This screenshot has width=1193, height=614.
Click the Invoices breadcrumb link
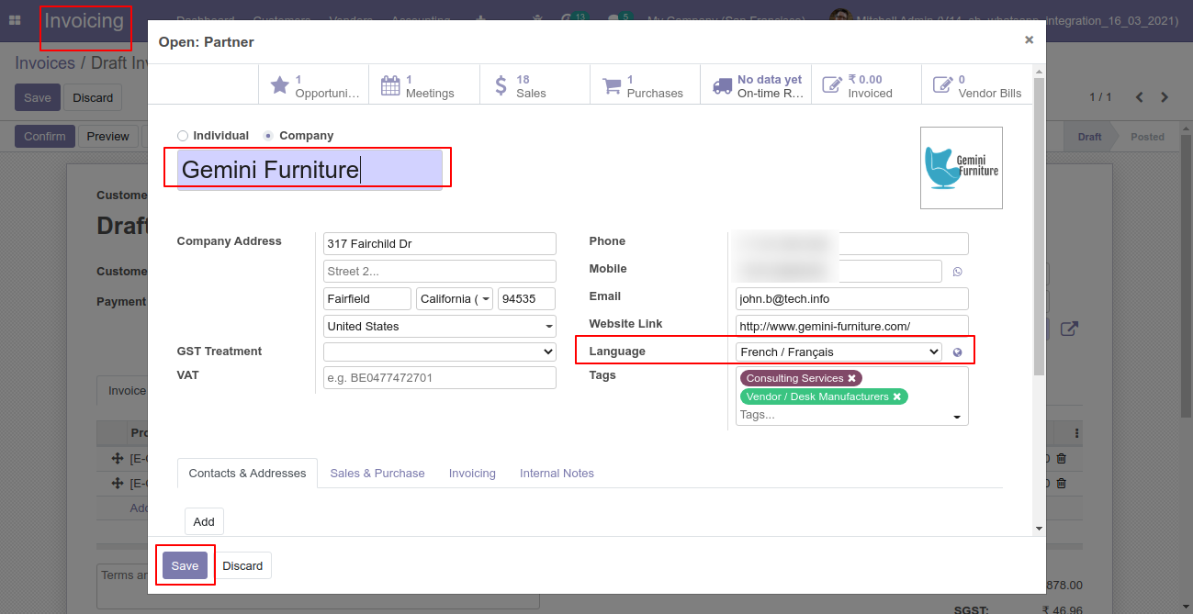(x=45, y=63)
